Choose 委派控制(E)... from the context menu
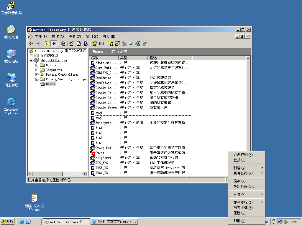 point(246,155)
